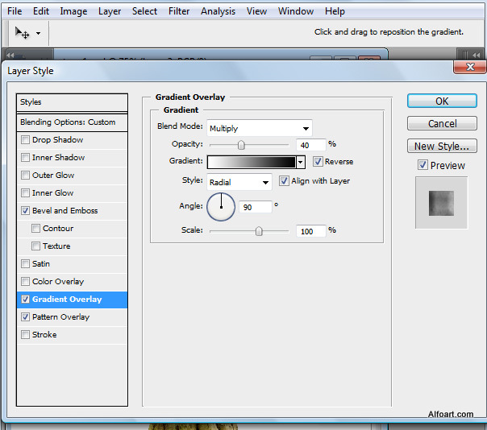Click the OK button
Screen dimensions: 487x430
click(x=442, y=101)
